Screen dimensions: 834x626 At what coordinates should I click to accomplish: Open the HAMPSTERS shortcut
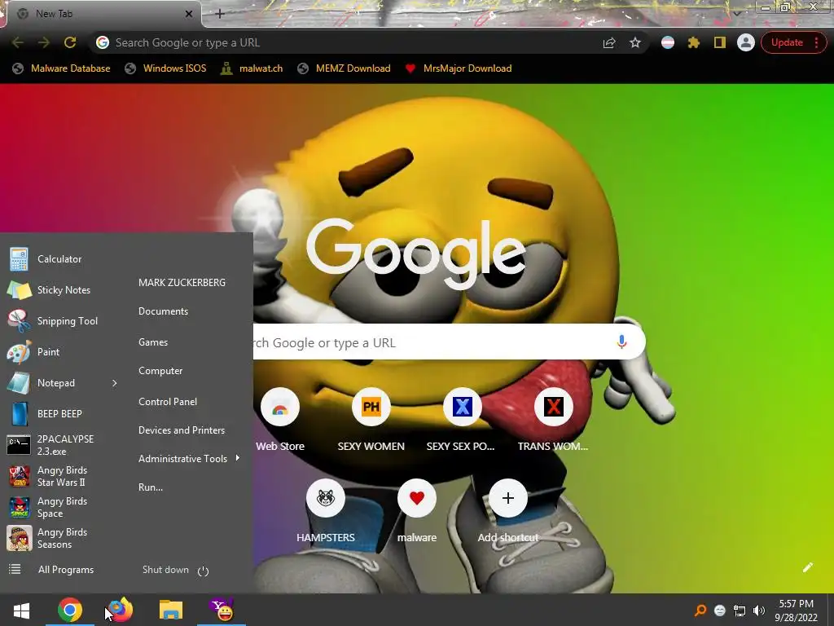pyautogui.click(x=326, y=512)
